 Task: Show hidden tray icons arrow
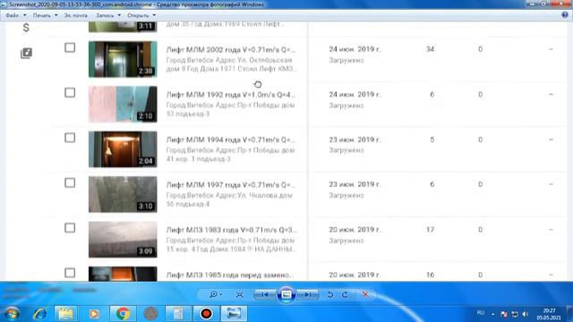(493, 314)
